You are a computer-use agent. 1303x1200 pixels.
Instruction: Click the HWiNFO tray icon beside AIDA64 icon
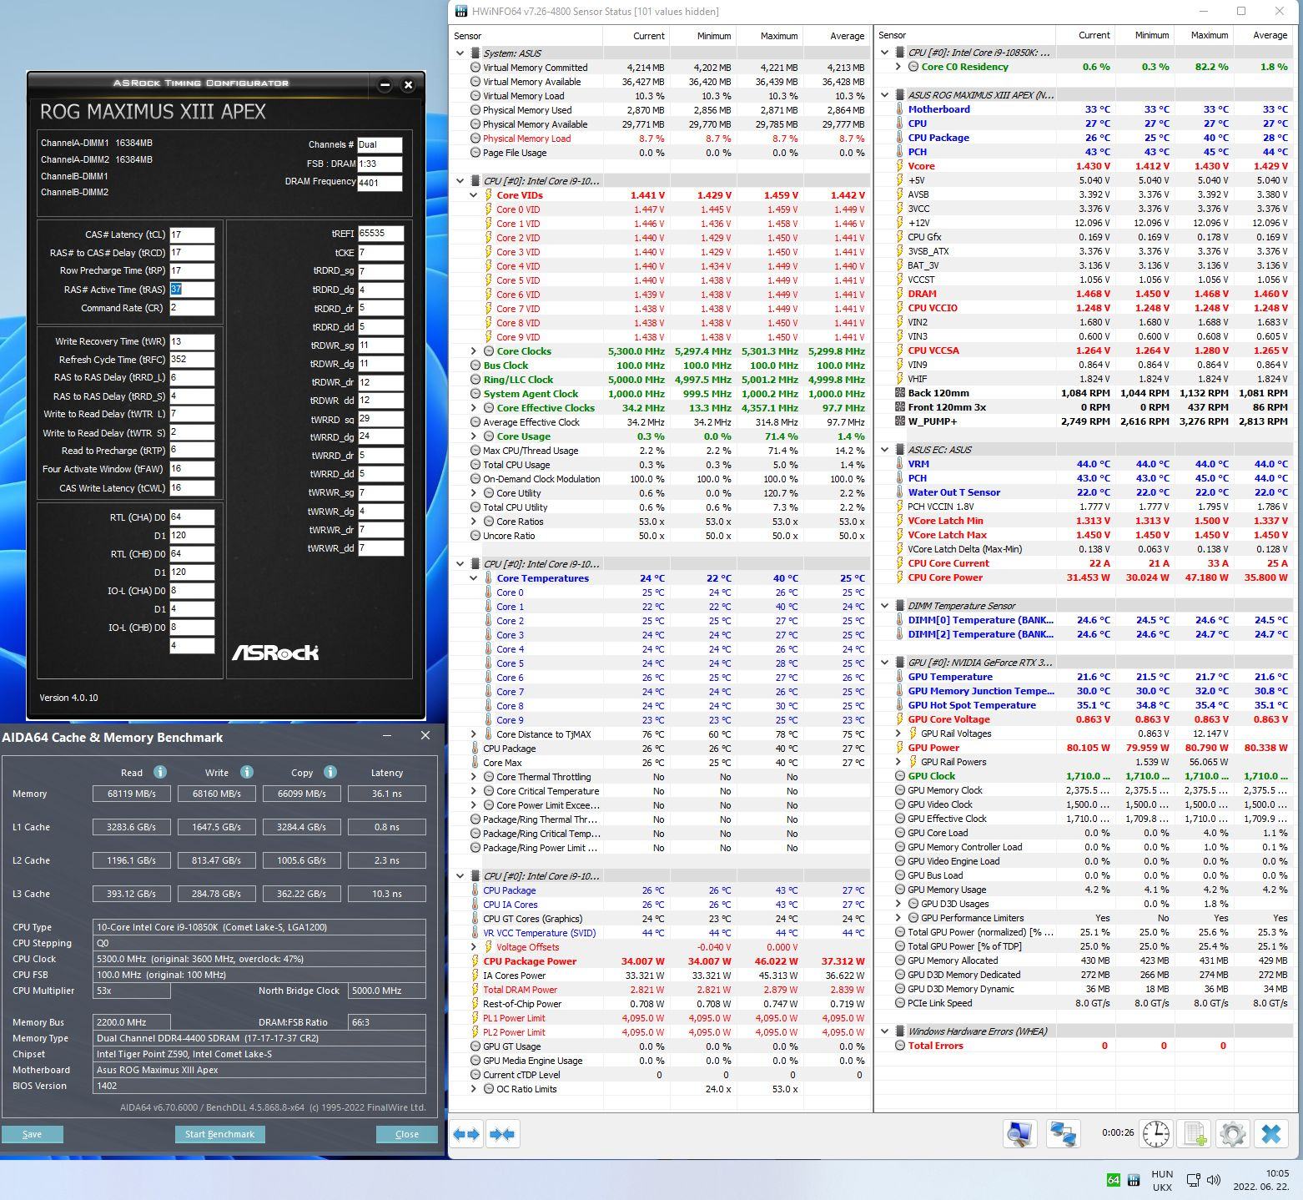1134,1180
